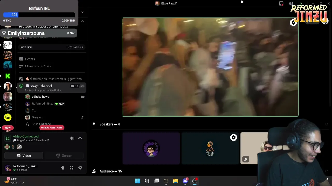This screenshot has height=186, width=332.
Task: Turn on camera with Video button
Action: (24, 156)
